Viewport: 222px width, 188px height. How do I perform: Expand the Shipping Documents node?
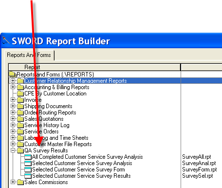(x=13, y=106)
